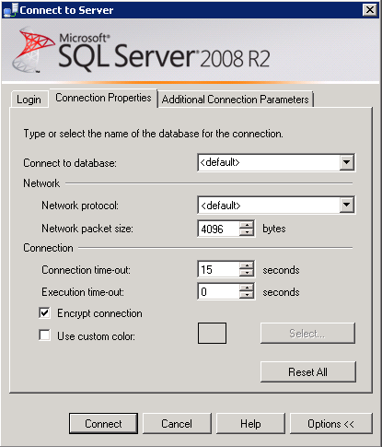
Task: Increase network packet size with up arrow
Action: tap(247, 225)
